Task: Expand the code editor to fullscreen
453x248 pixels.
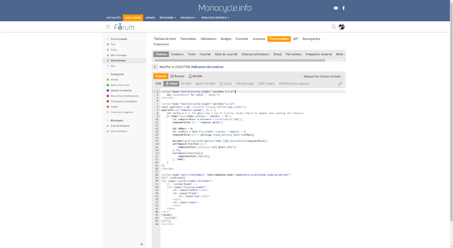Action: 340,84
